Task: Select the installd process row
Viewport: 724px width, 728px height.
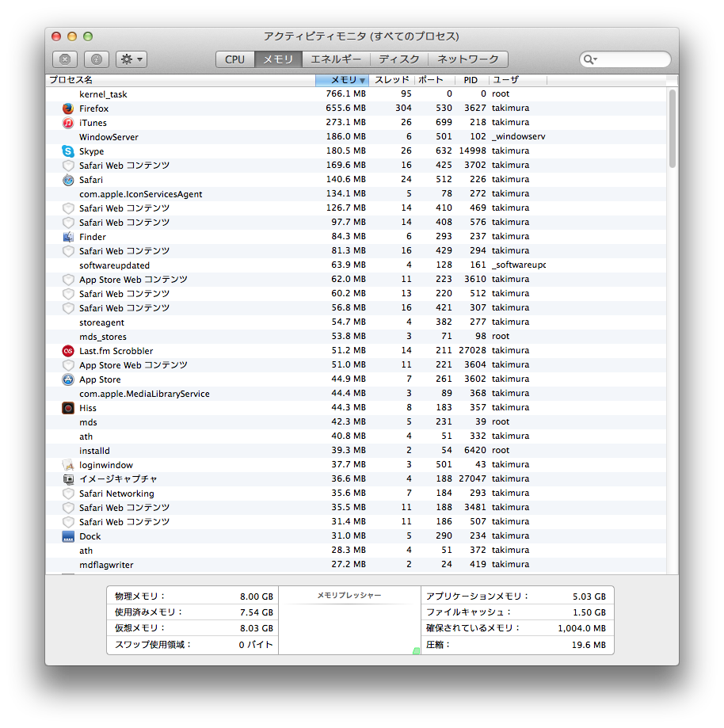Action: click(x=356, y=451)
